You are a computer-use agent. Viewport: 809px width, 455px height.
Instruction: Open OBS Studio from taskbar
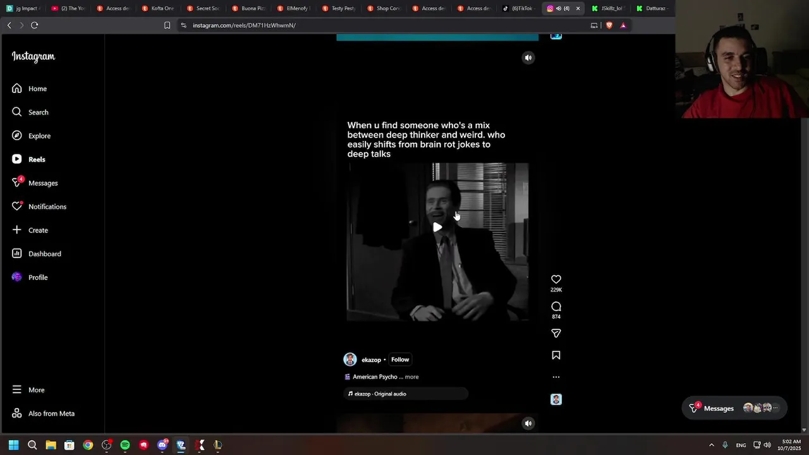click(107, 445)
